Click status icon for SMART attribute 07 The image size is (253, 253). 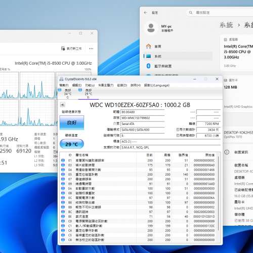click(63, 179)
